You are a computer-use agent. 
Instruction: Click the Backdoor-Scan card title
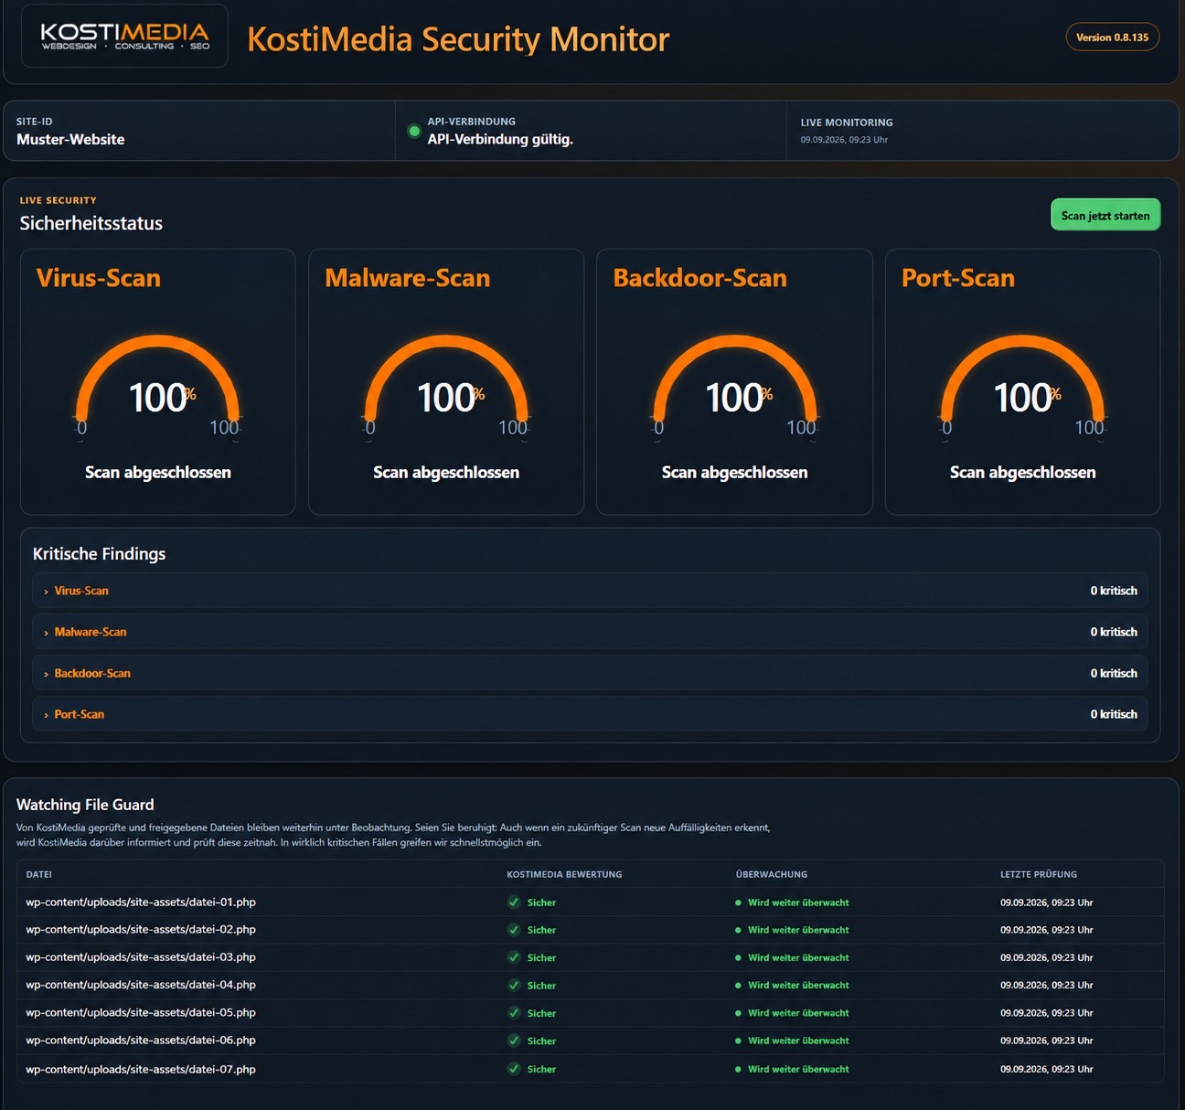tap(700, 278)
